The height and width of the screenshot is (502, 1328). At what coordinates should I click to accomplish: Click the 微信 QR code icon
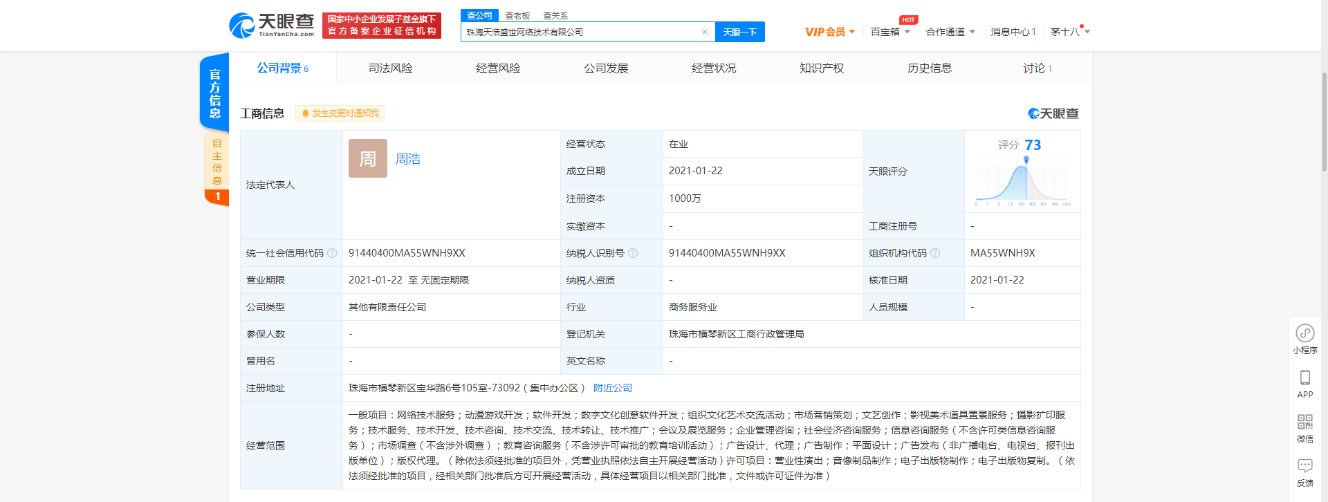point(1304,422)
